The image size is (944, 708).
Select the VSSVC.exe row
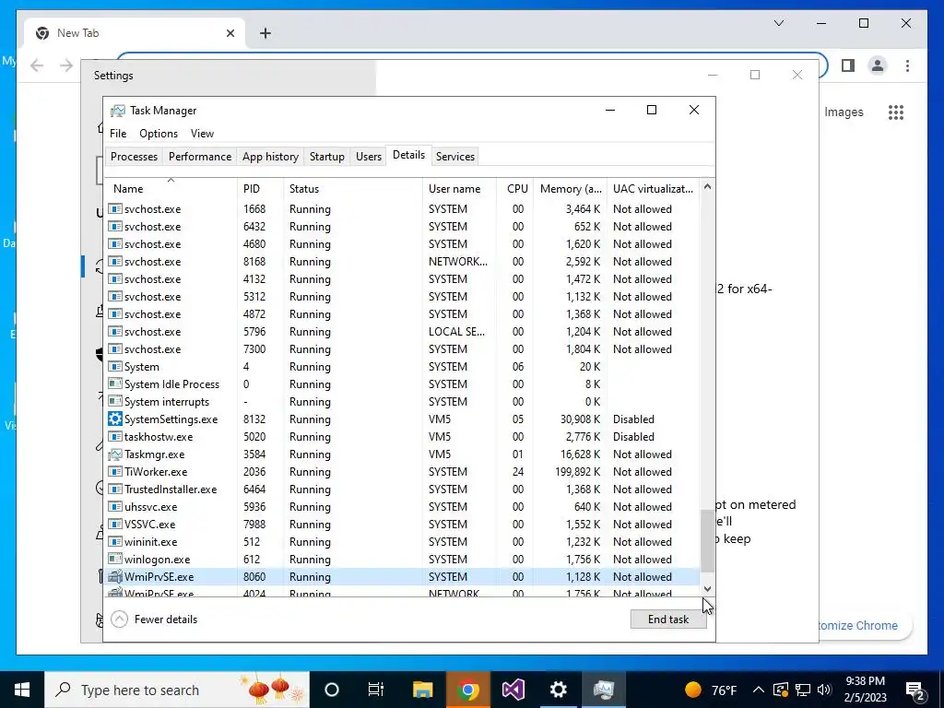[402, 525]
